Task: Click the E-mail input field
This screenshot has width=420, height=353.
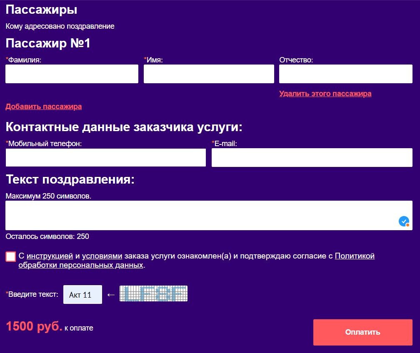Action: [x=312, y=157]
